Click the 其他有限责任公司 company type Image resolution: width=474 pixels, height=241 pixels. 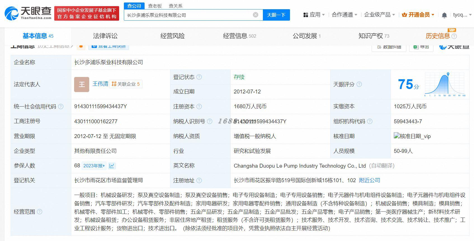click(95, 151)
